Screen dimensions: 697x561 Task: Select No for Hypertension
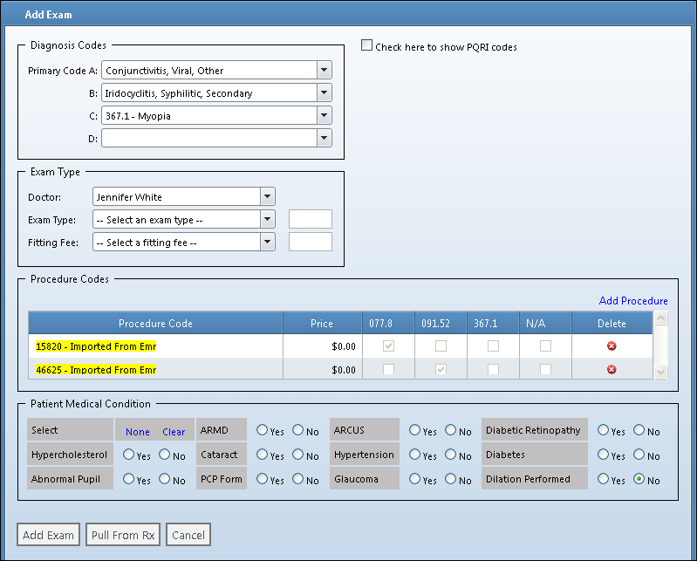(x=451, y=455)
